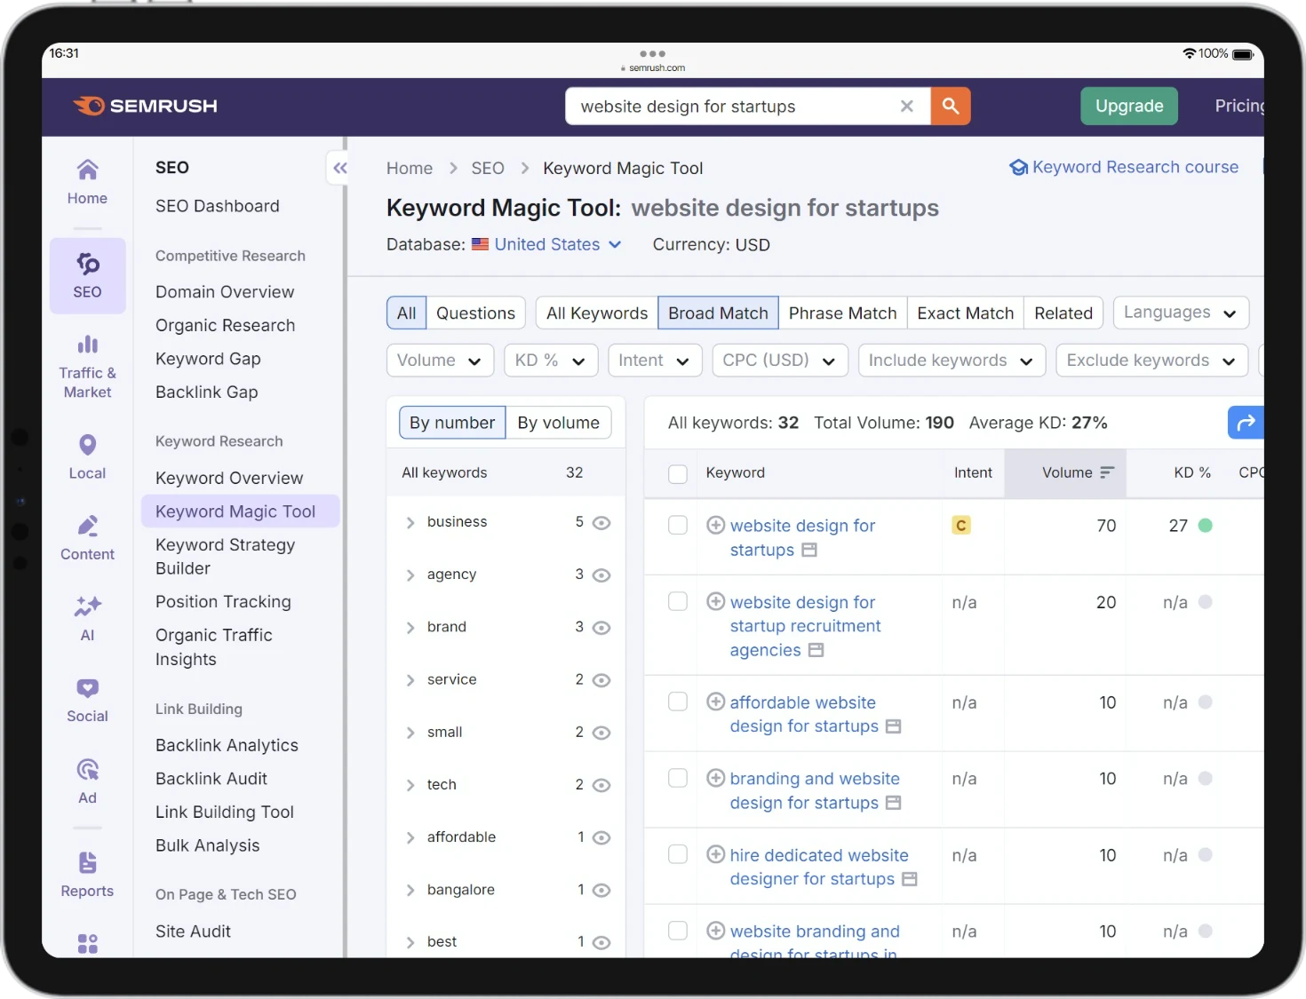Click the green Upgrade button
The height and width of the screenshot is (999, 1306).
coord(1129,106)
